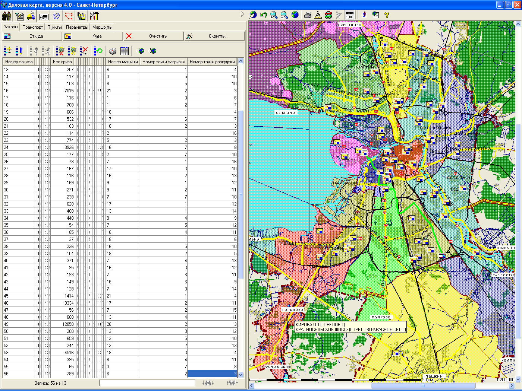This screenshot has width=522, height=391.
Task: Toggle the 1:100 scale bar button
Action: click(350, 15)
